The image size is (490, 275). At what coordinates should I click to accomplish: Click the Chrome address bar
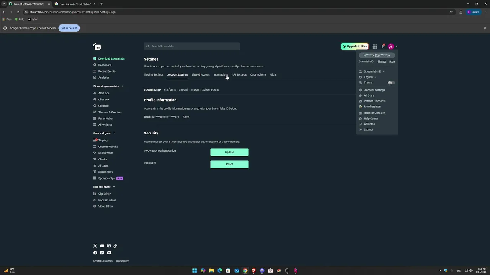237,12
